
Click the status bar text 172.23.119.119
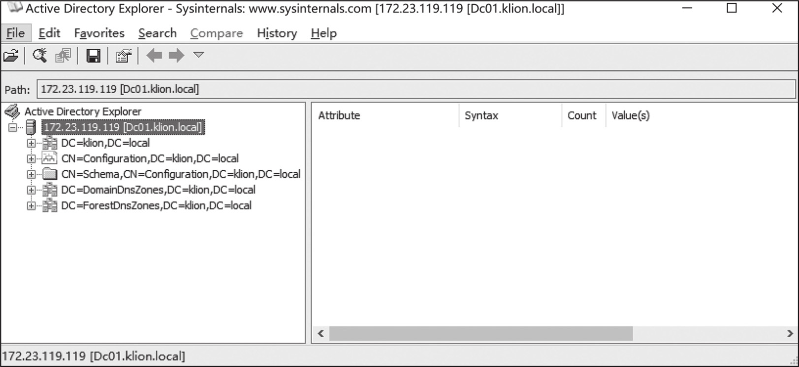(x=94, y=356)
